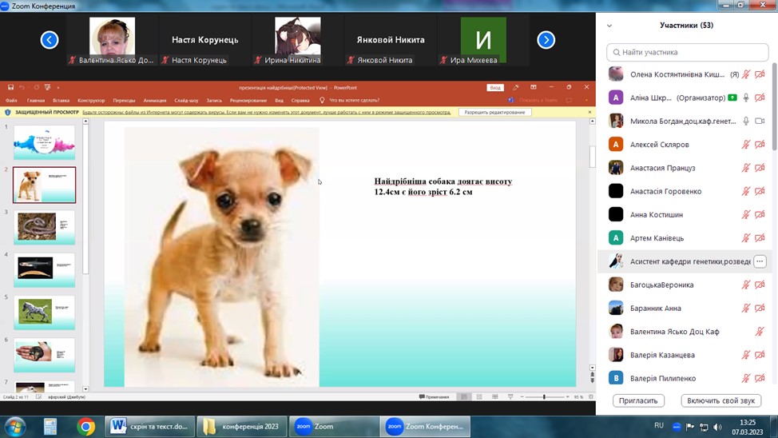This screenshot has width=778, height=438.
Task: Open the Windows Start menu
Action: [15, 427]
